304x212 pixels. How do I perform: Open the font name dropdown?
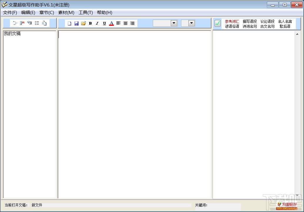tap(174, 23)
